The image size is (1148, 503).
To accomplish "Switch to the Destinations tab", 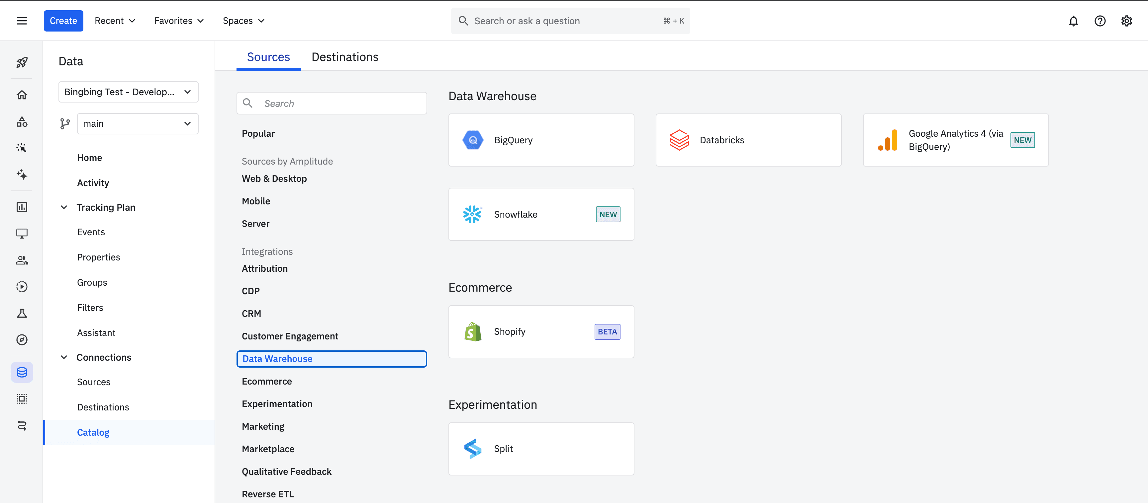I will click(x=344, y=57).
